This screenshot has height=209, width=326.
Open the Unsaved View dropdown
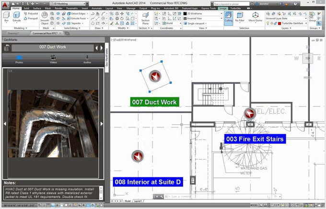[x=203, y=19]
